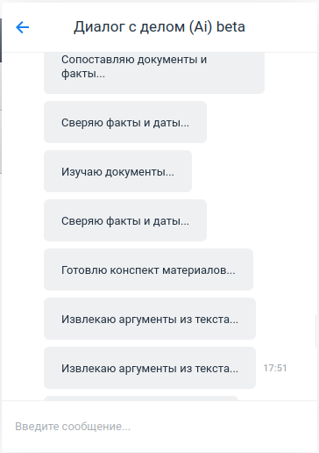Click the "(Ai)" label in the header
This screenshot has width=319, height=453.
click(201, 27)
